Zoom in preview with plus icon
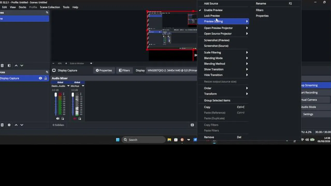 pos(66,63)
